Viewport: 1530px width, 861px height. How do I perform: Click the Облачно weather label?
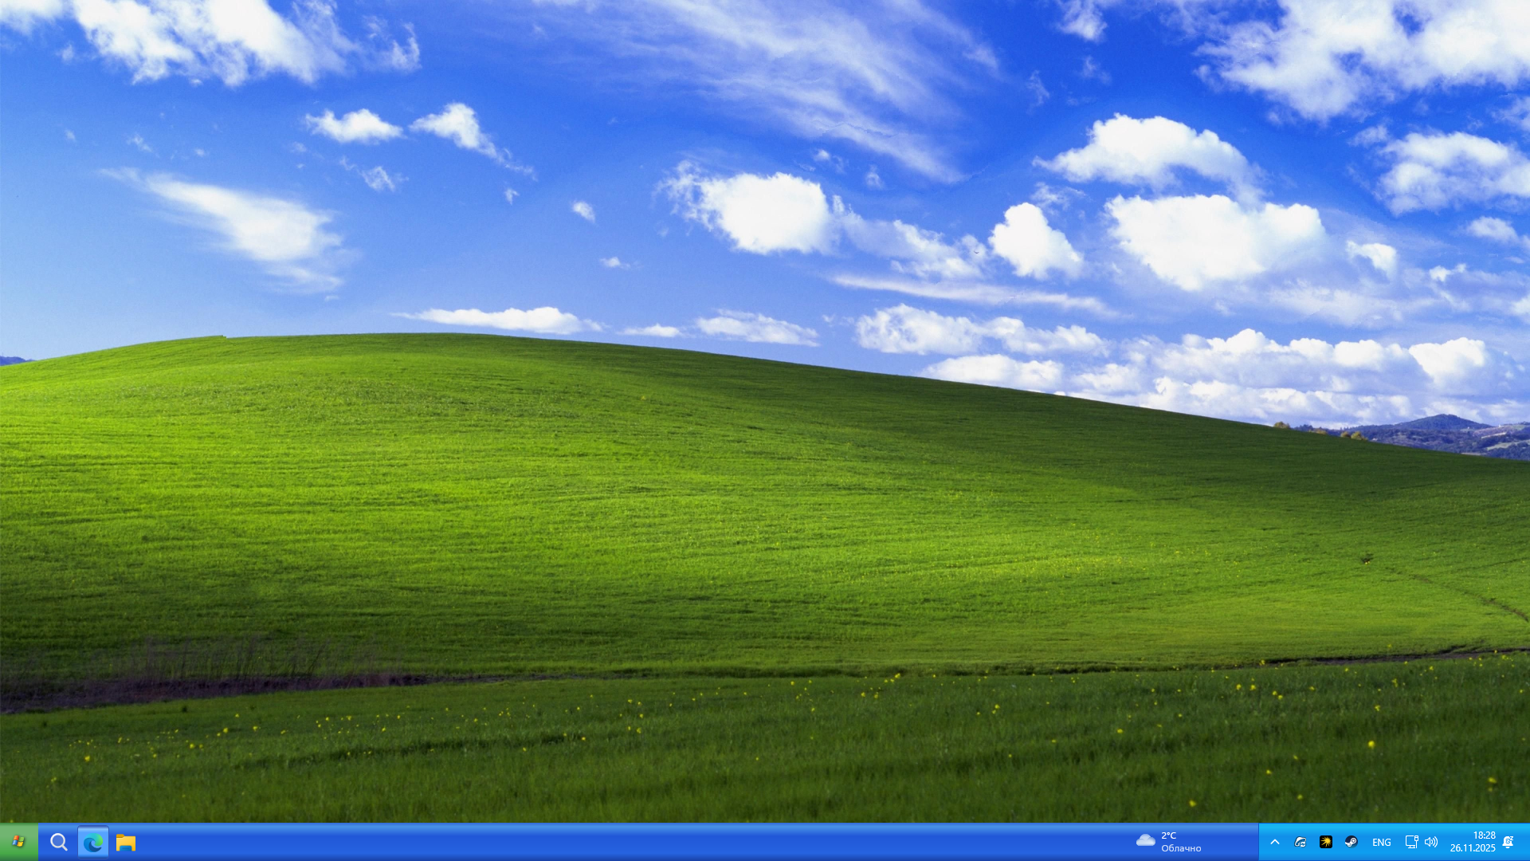[1181, 848]
